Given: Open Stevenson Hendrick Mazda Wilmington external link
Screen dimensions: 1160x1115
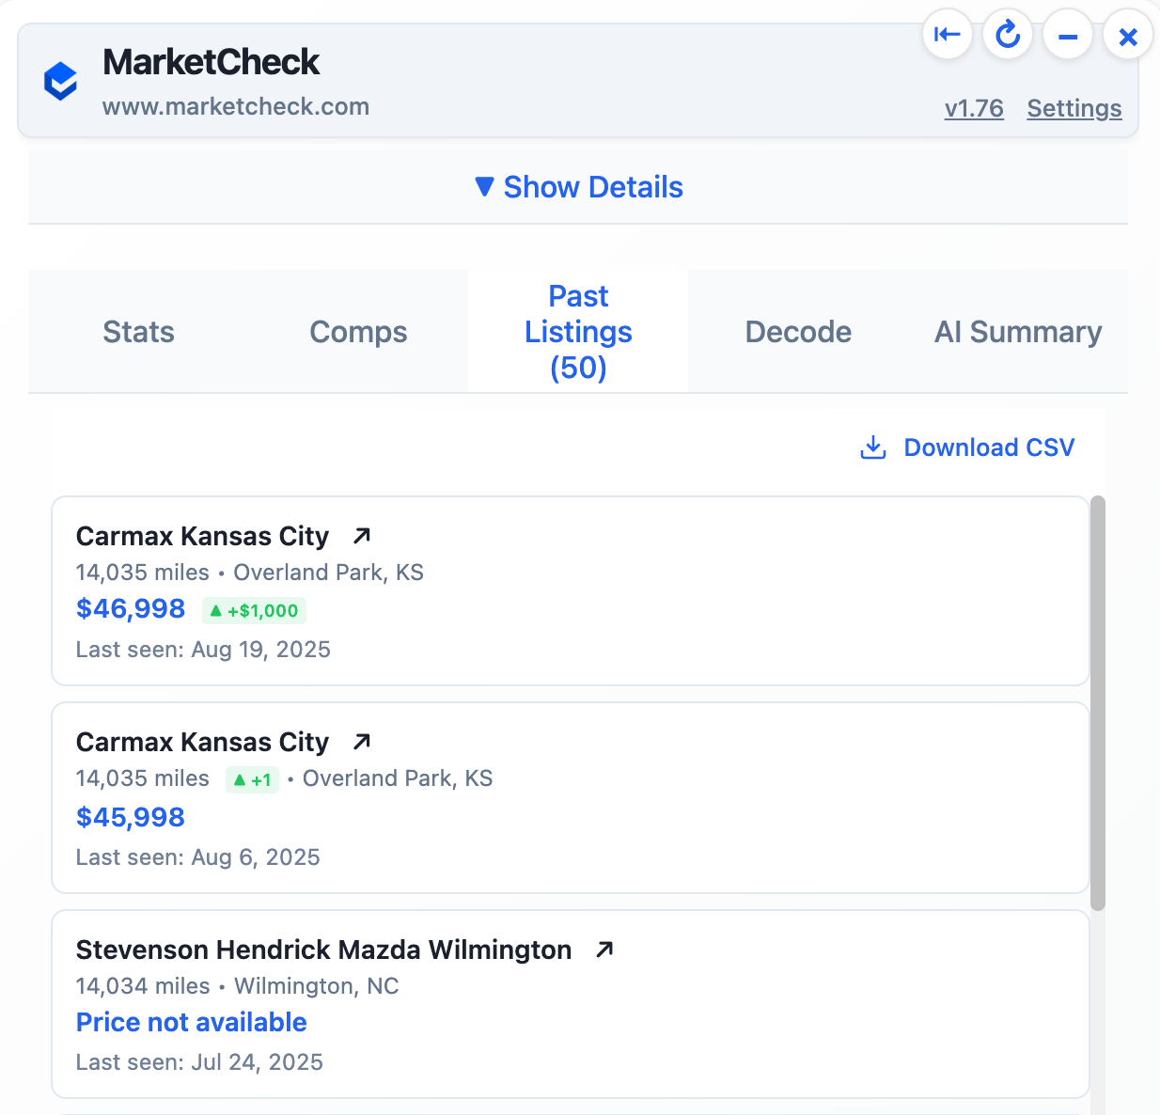Looking at the screenshot, I should pos(604,950).
